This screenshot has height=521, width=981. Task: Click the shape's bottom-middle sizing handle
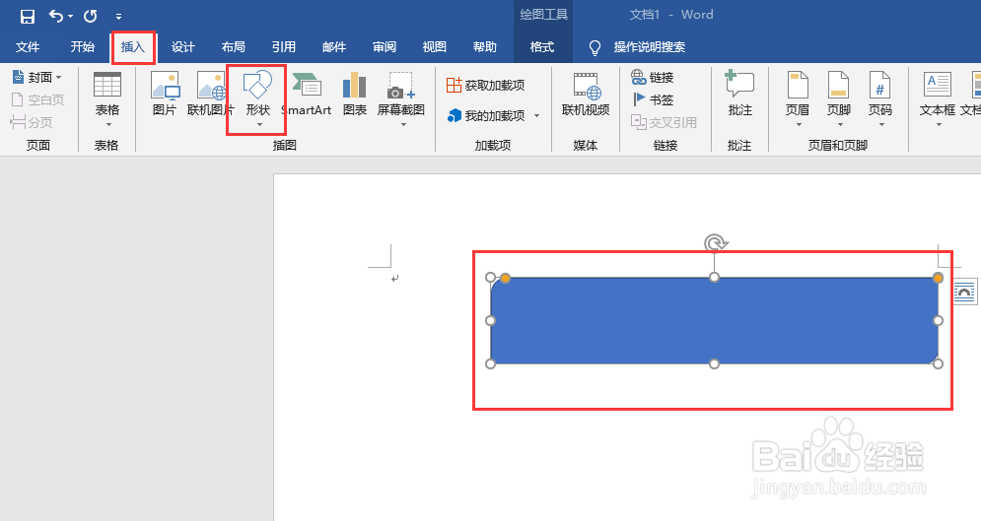coord(714,363)
